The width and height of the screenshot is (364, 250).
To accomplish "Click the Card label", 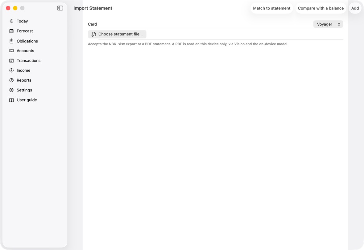I will [93, 24].
